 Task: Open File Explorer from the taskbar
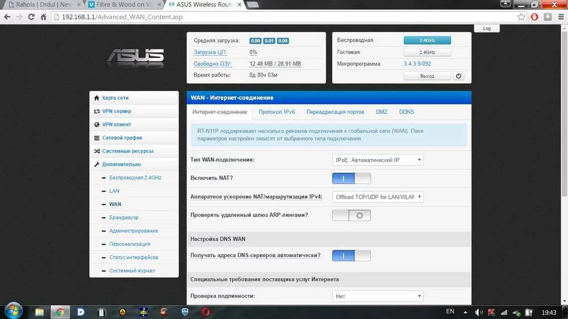[x=39, y=312]
